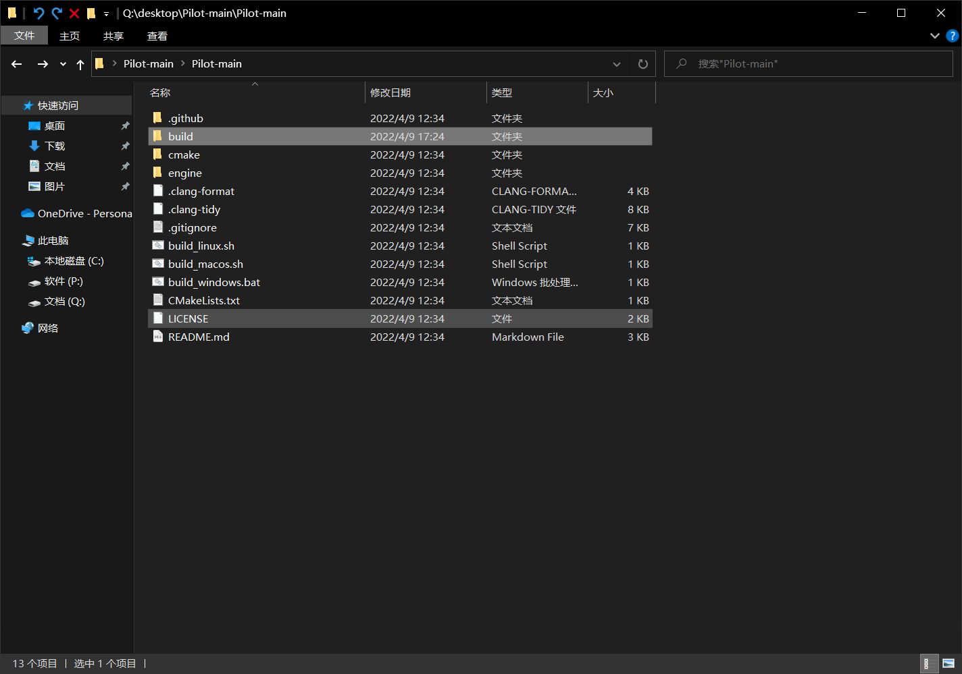Select the file name build_windows.bat

coord(214,283)
